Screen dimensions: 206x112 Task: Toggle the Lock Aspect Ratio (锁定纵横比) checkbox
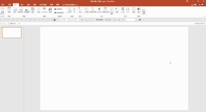[95, 20]
